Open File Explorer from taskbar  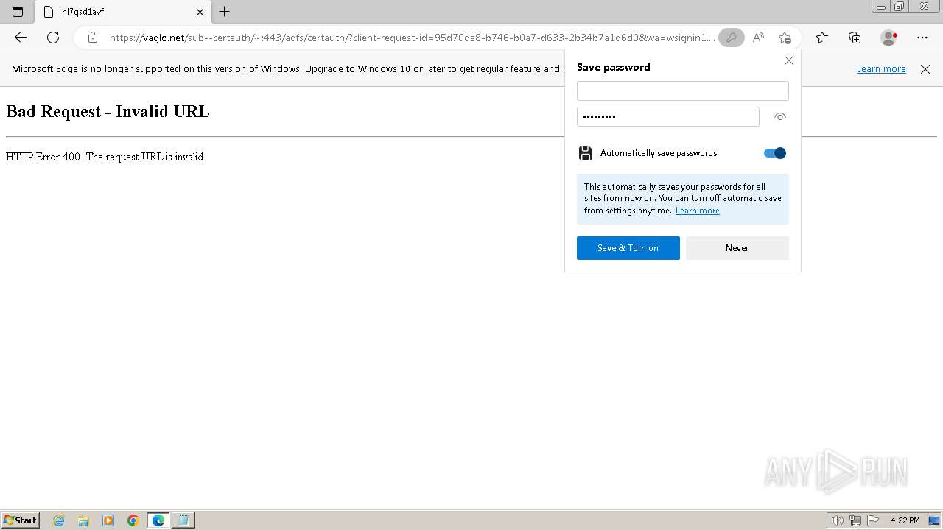(x=83, y=520)
